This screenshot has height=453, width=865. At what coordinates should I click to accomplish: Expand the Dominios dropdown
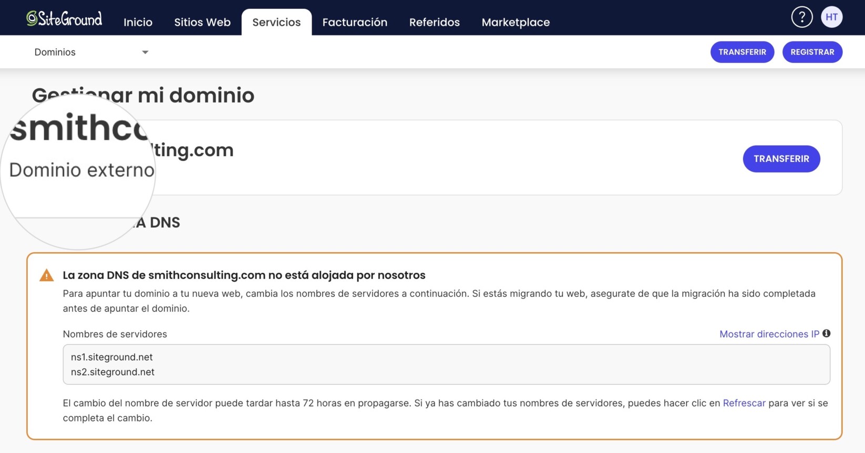(91, 52)
